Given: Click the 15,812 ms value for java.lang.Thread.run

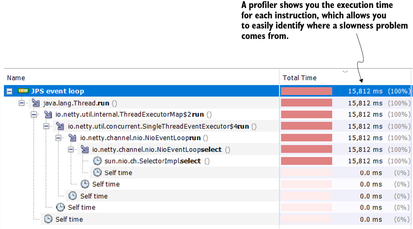Looking at the screenshot, I should click(x=365, y=103).
